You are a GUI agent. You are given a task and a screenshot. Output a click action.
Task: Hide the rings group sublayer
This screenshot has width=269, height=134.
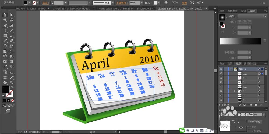click(x=221, y=91)
